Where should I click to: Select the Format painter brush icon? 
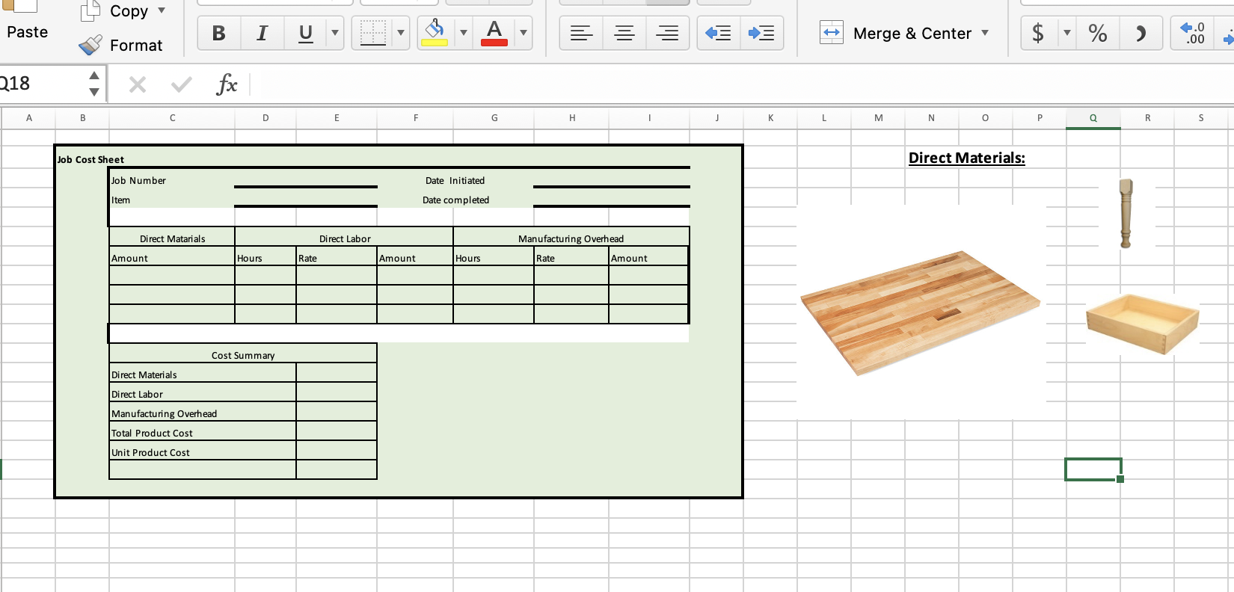click(90, 46)
